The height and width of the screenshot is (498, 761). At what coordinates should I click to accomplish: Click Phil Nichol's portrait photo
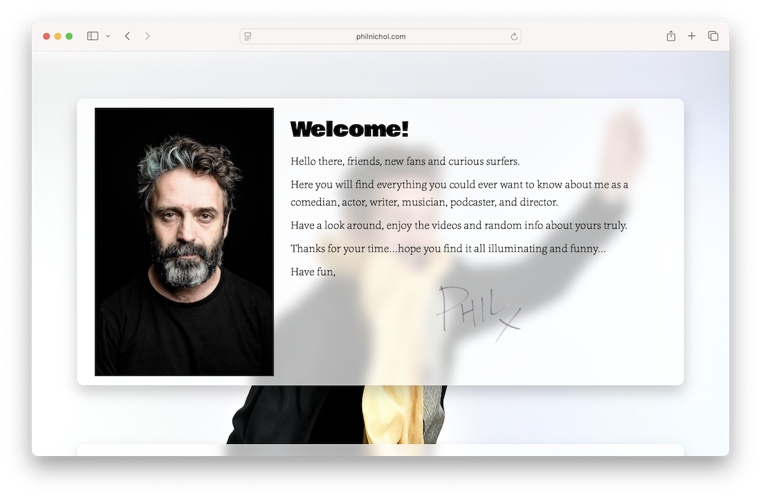184,241
